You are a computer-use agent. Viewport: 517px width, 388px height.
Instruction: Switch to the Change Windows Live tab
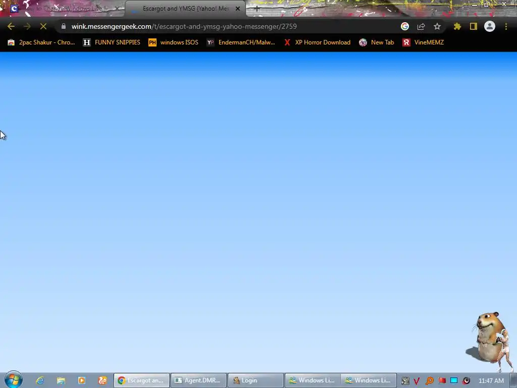[x=66, y=9]
